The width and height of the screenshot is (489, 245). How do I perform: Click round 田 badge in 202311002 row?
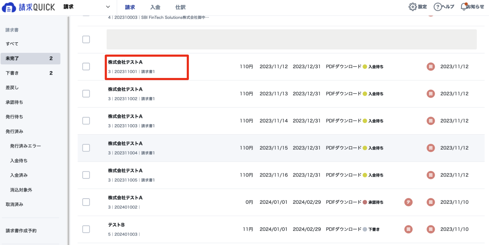pos(431,94)
